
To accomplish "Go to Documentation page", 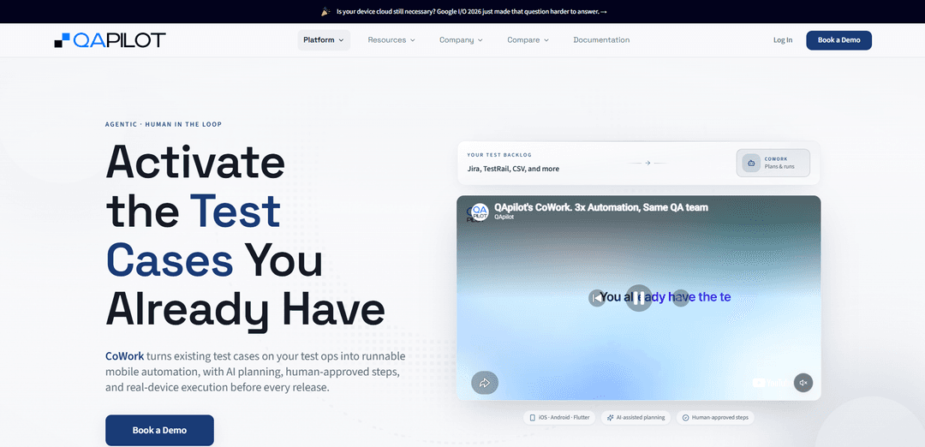I will pyautogui.click(x=601, y=40).
